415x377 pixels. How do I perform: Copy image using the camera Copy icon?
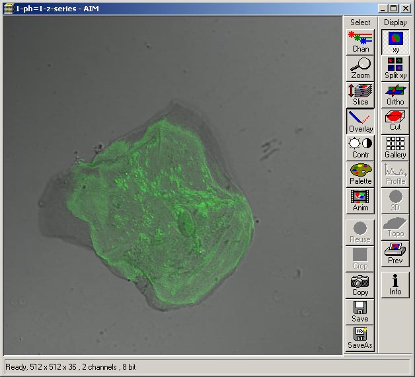click(x=360, y=285)
